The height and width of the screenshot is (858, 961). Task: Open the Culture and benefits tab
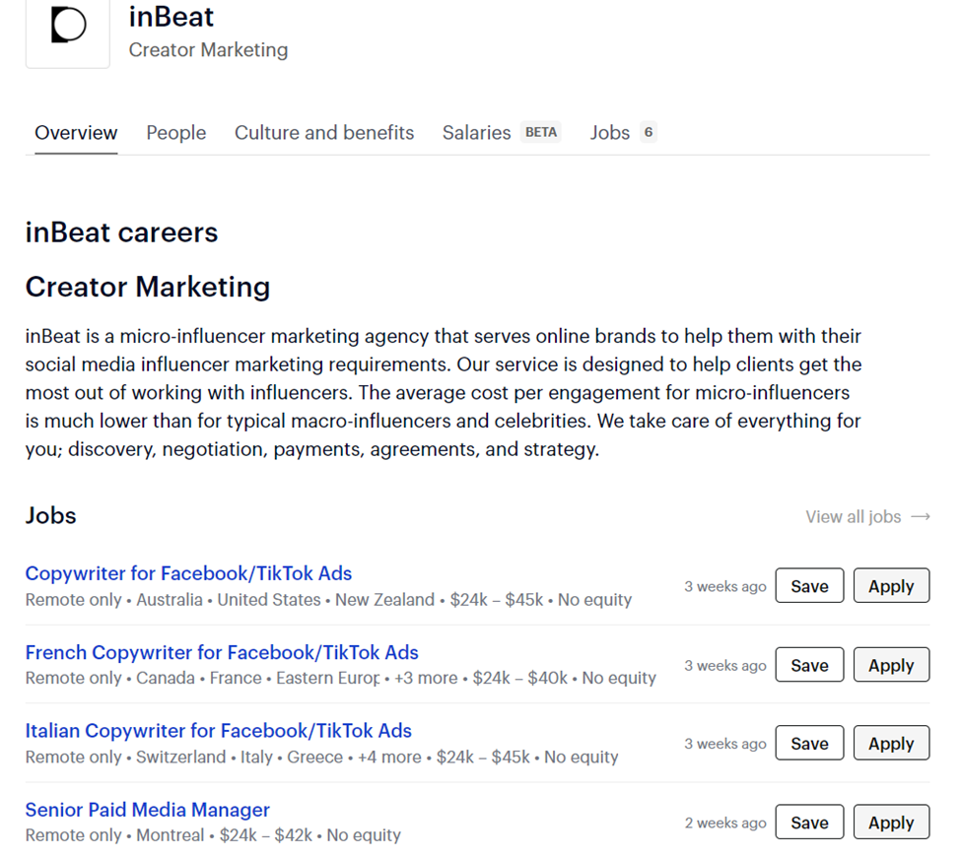[324, 133]
